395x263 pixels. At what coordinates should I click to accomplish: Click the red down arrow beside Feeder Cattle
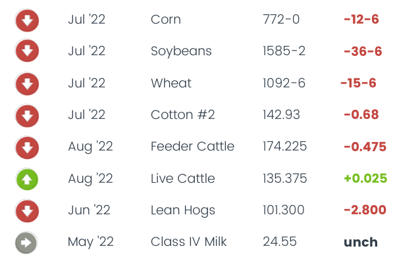pyautogui.click(x=27, y=147)
